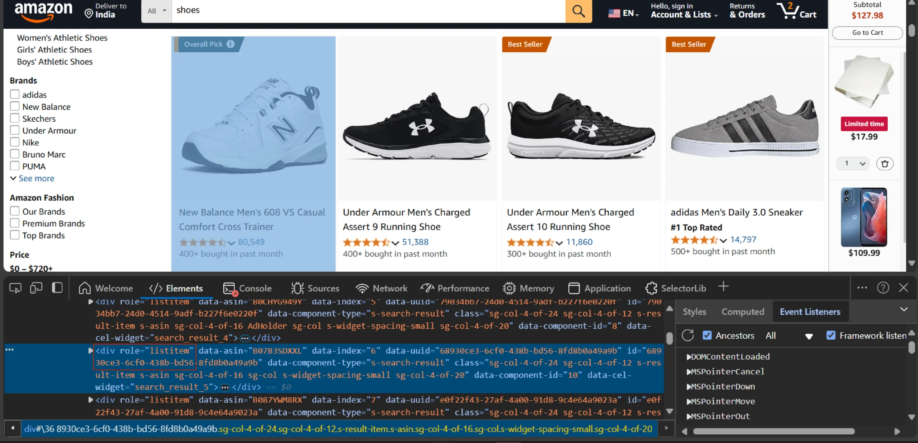Open Women's Athletic Shoes category link
The width and height of the screenshot is (918, 443).
[x=62, y=38]
